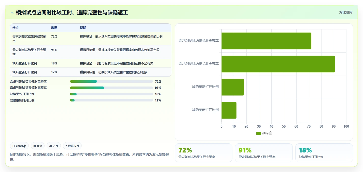
Task: Click the 18% value beside its progress bar
Action: [158, 94]
